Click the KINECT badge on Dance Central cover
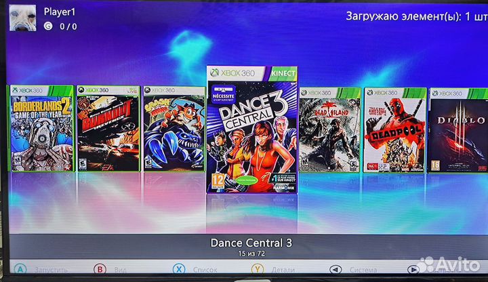This screenshot has height=282, width=488. [283, 73]
